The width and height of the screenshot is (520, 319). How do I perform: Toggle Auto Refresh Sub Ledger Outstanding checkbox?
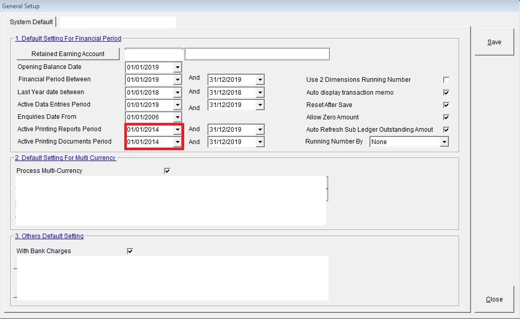coord(446,130)
